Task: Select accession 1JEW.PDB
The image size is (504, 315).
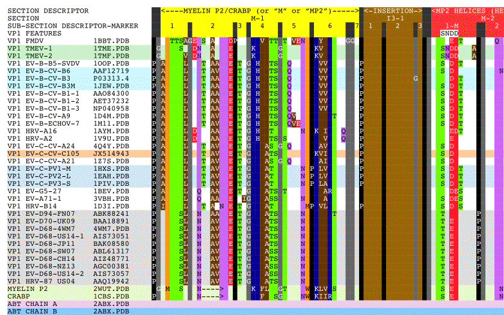Action: click(111, 86)
